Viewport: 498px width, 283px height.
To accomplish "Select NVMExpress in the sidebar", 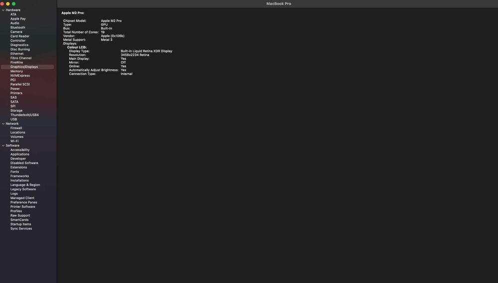I will click(x=20, y=76).
